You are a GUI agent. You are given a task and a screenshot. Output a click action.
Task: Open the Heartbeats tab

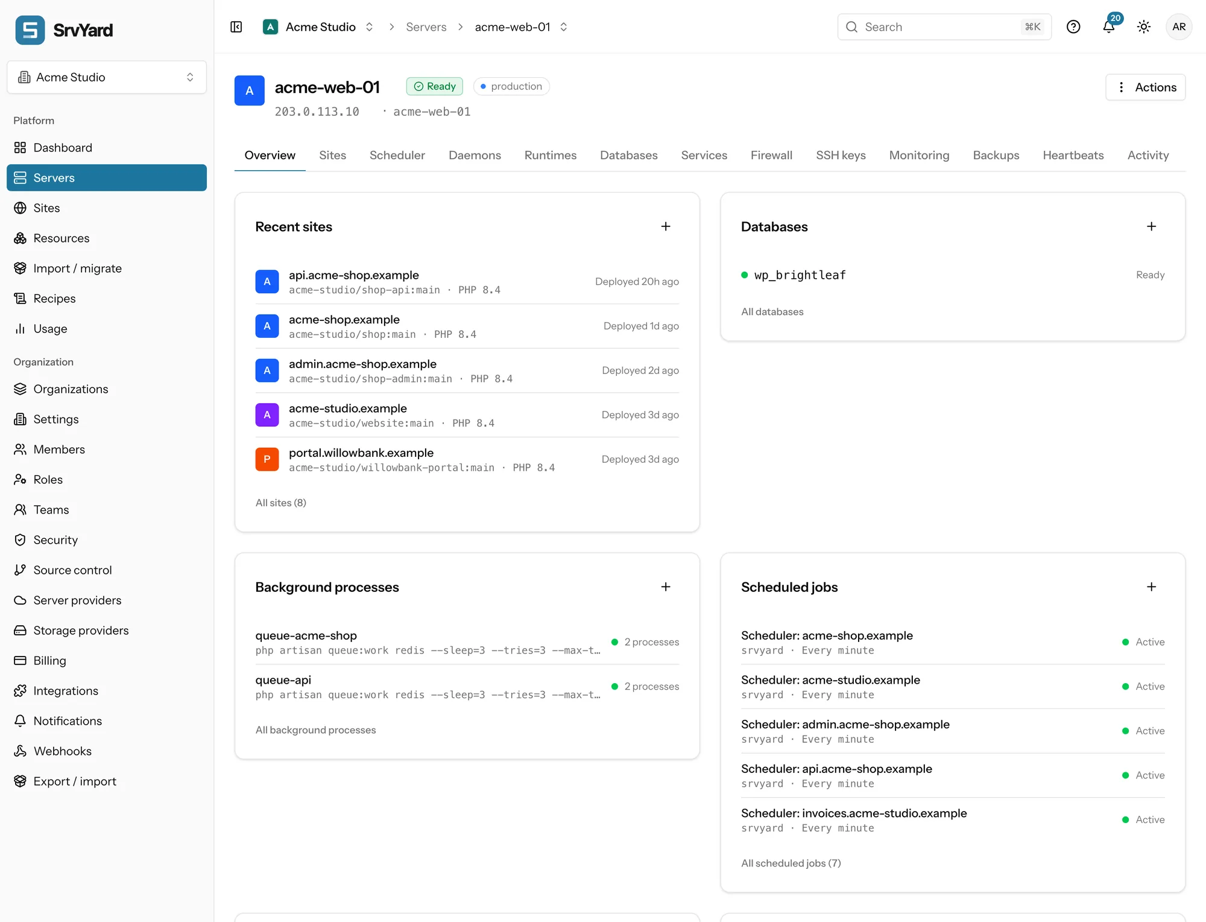click(x=1073, y=156)
